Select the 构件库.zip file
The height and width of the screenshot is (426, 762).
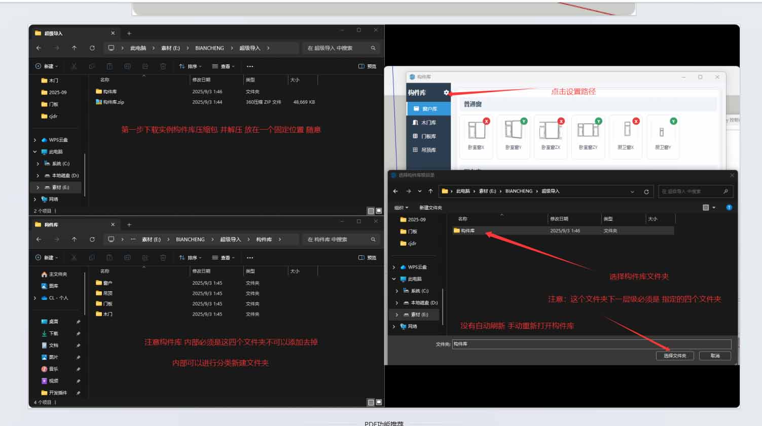113,102
